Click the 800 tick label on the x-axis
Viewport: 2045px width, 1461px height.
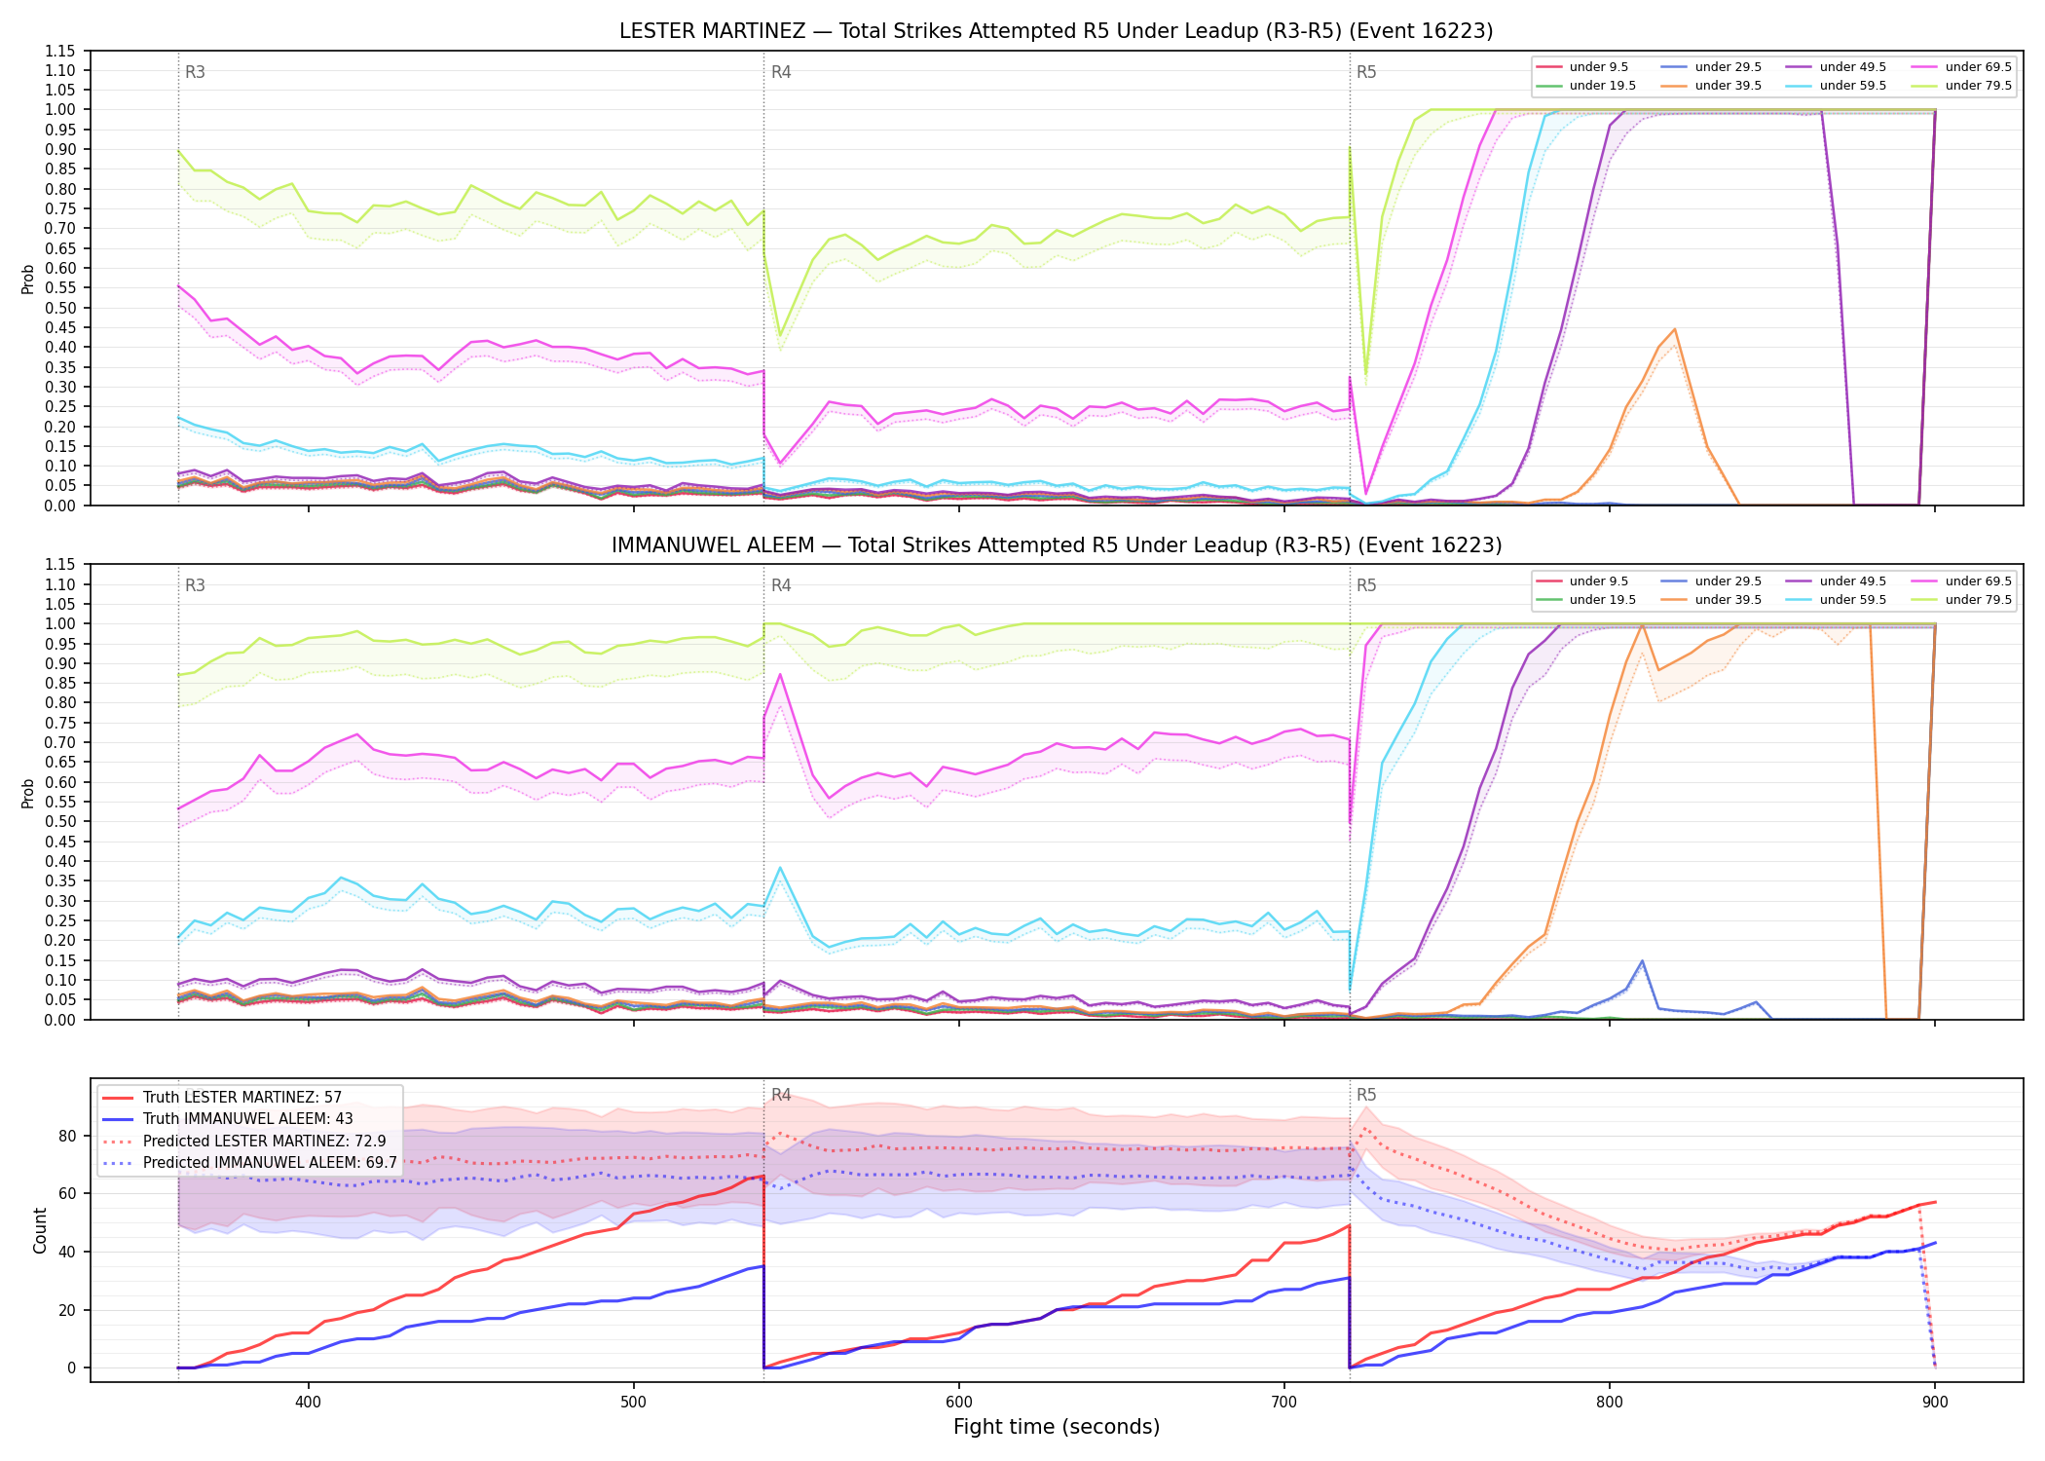click(1610, 1403)
